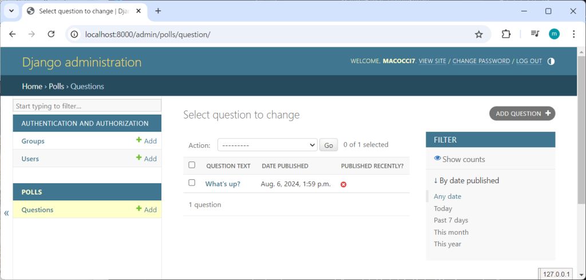
Task: Reload the page with the refresh icon
Action: 51,34
